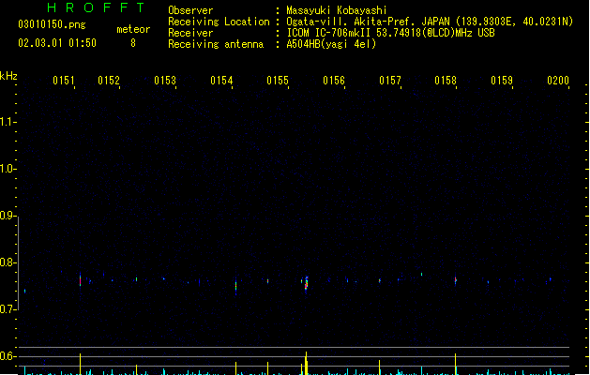Click the 0157 time marker
This screenshot has height=375, width=590.
click(390, 81)
